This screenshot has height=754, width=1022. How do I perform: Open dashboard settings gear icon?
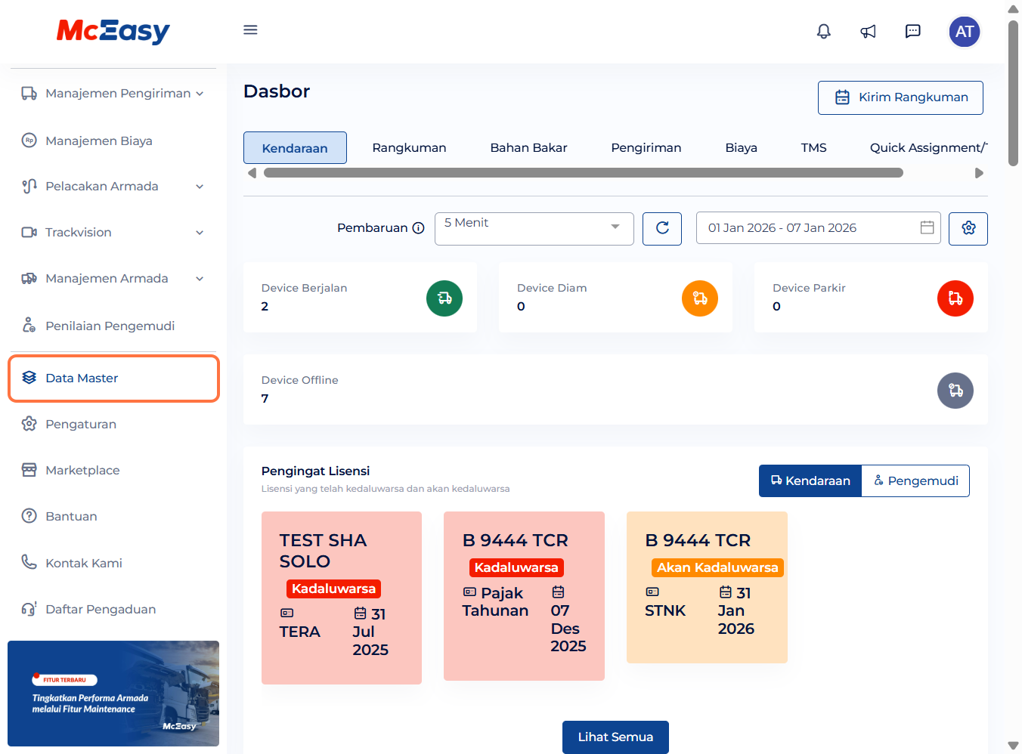[x=968, y=228]
